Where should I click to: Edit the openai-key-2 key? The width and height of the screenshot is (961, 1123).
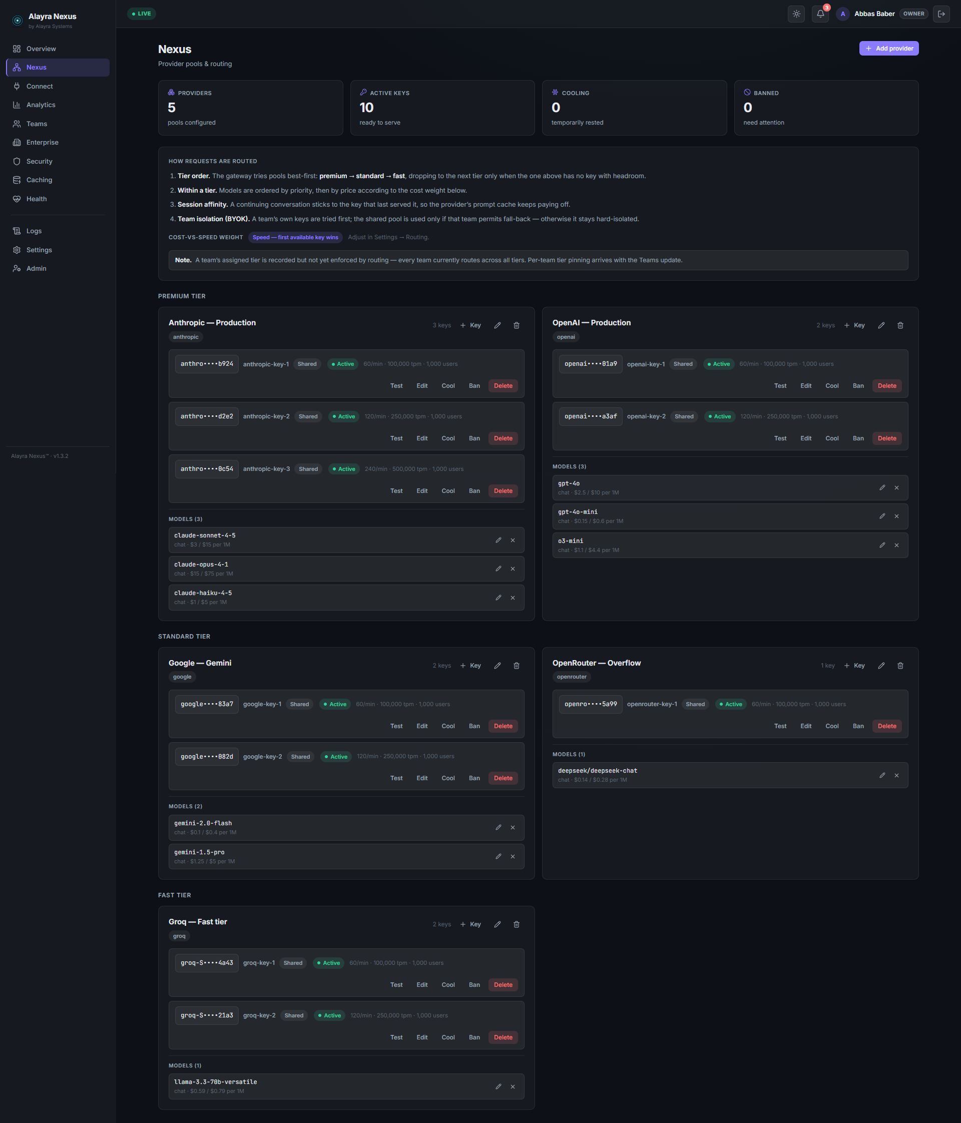point(805,438)
